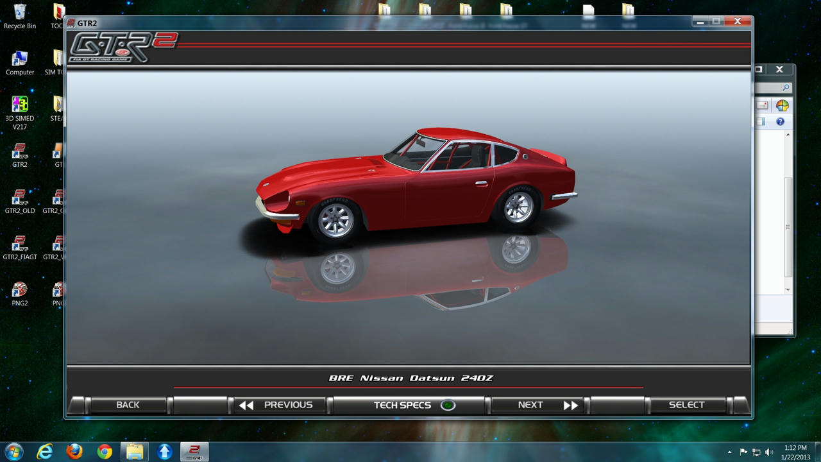The height and width of the screenshot is (462, 821).
Task: Open TECH SPECS for the car
Action: (x=409, y=405)
